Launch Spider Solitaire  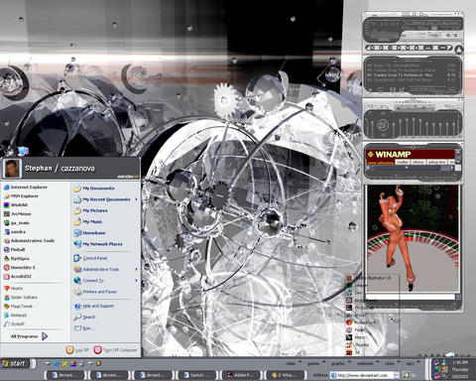[21, 298]
